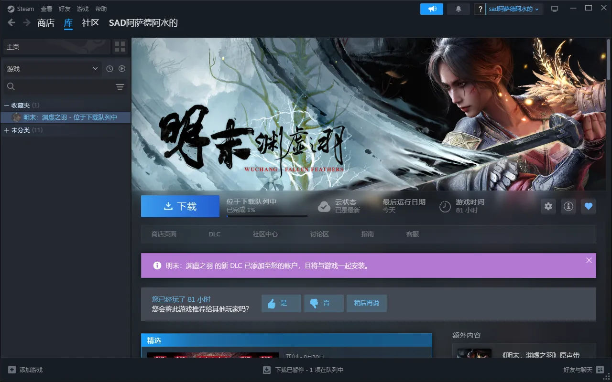Click the ready-to-play filter icon
612x382 pixels.
pyautogui.click(x=122, y=69)
